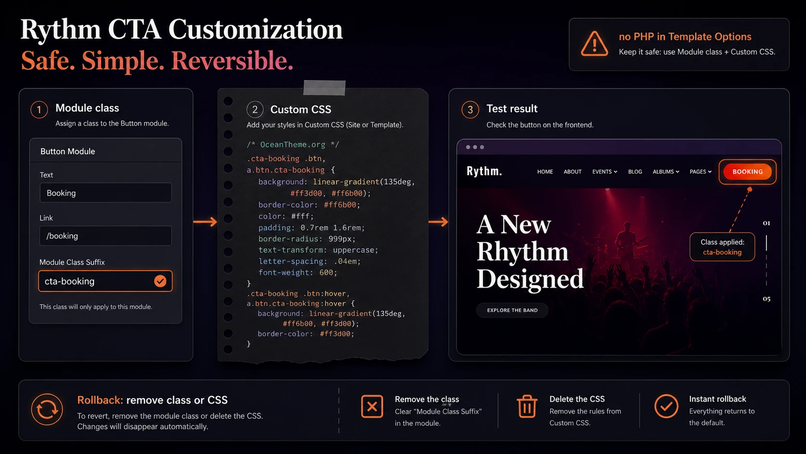Click the color: #fff; code line
The image size is (806, 454).
(x=286, y=216)
